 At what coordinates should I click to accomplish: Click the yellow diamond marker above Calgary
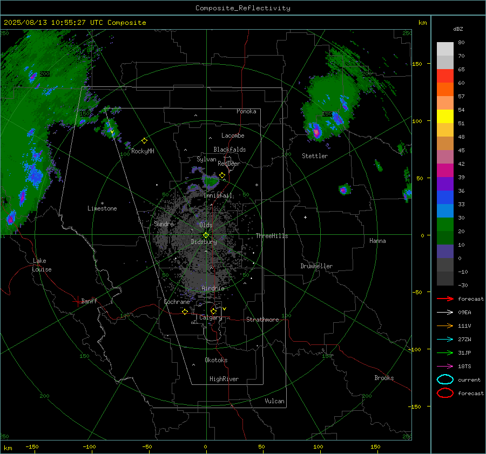[213, 311]
